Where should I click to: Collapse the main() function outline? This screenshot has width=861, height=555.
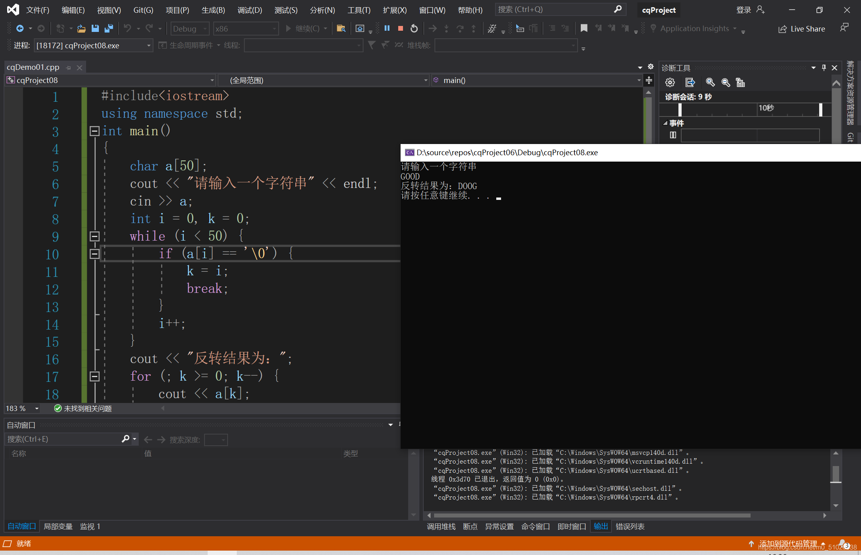(x=94, y=131)
